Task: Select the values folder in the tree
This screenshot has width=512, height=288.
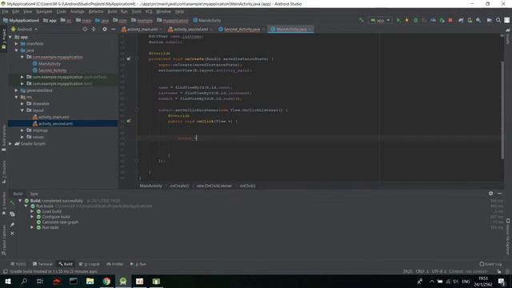Action: pos(38,137)
